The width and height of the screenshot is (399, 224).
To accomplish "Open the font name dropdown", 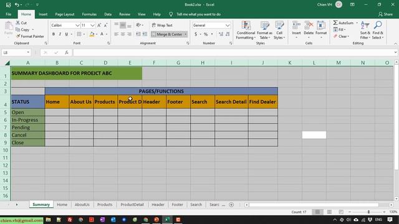I will tap(77, 25).
